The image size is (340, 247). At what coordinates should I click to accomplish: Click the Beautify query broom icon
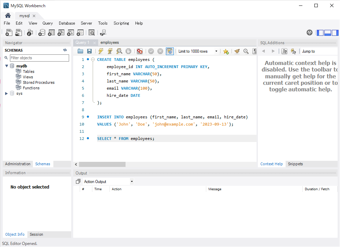[237, 51]
